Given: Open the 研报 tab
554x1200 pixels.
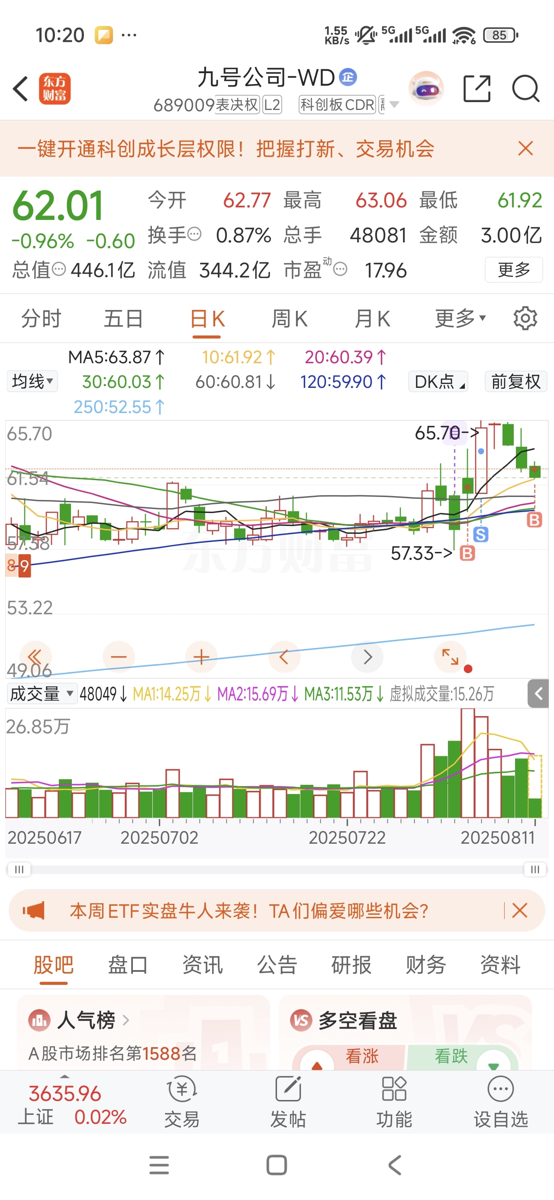Looking at the screenshot, I should click(351, 965).
